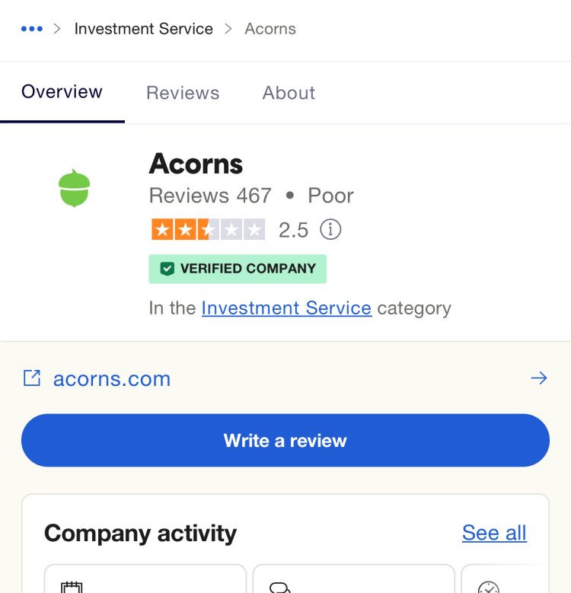Open the About tab
The height and width of the screenshot is (593, 571).
pyautogui.click(x=289, y=93)
